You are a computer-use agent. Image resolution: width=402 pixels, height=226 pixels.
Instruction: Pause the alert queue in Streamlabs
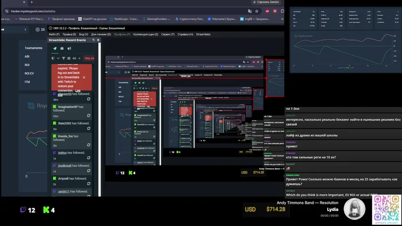(x=69, y=58)
